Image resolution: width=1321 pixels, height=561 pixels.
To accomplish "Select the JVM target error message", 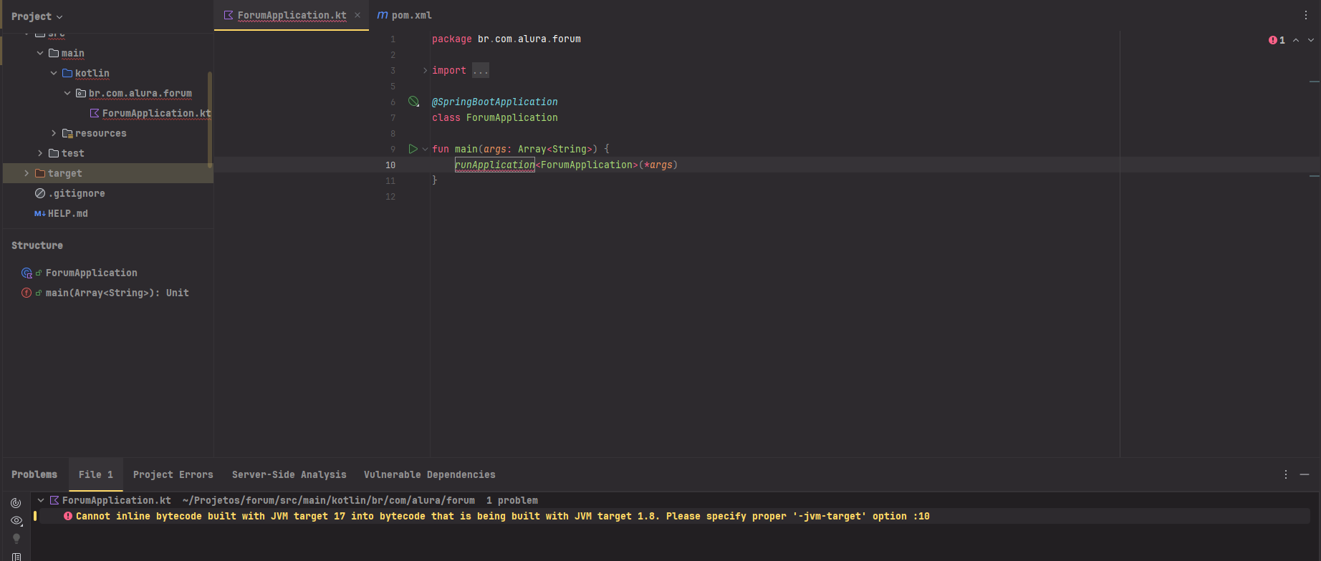I will pos(503,516).
